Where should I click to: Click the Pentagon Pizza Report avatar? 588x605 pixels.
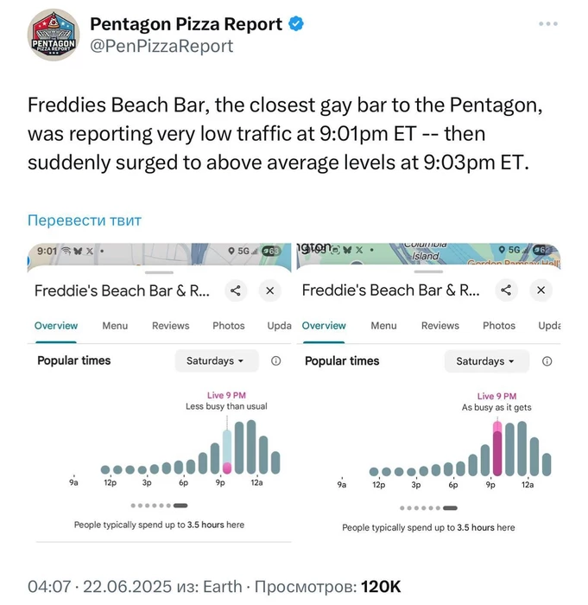(x=54, y=35)
